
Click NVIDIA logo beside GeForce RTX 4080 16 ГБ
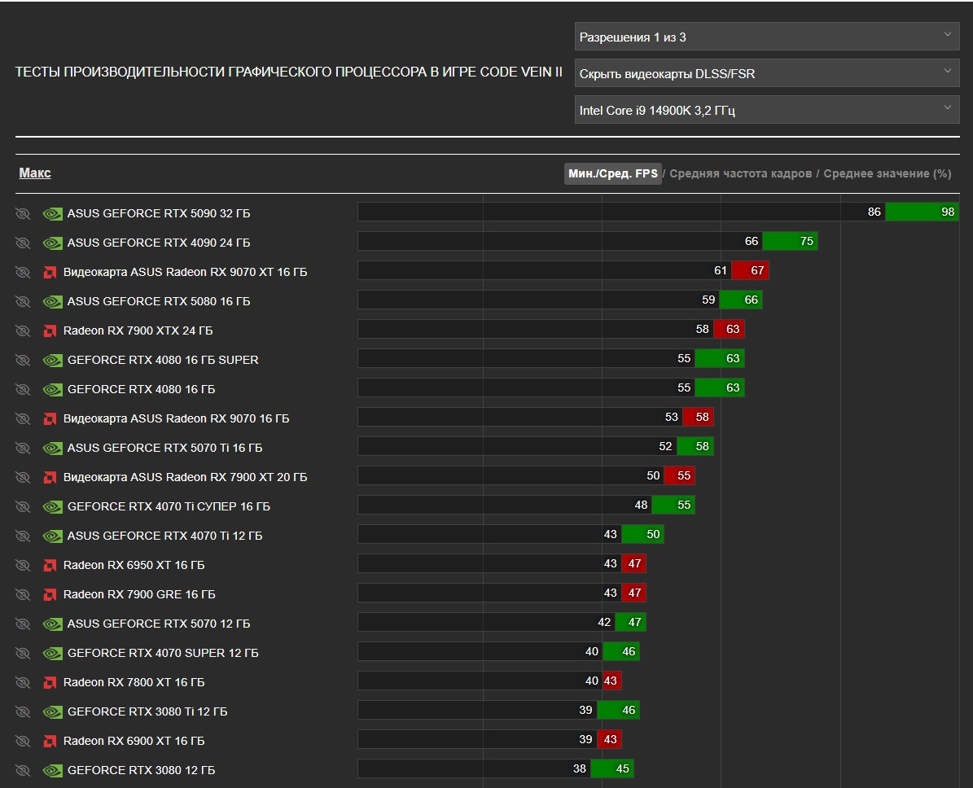(53, 390)
